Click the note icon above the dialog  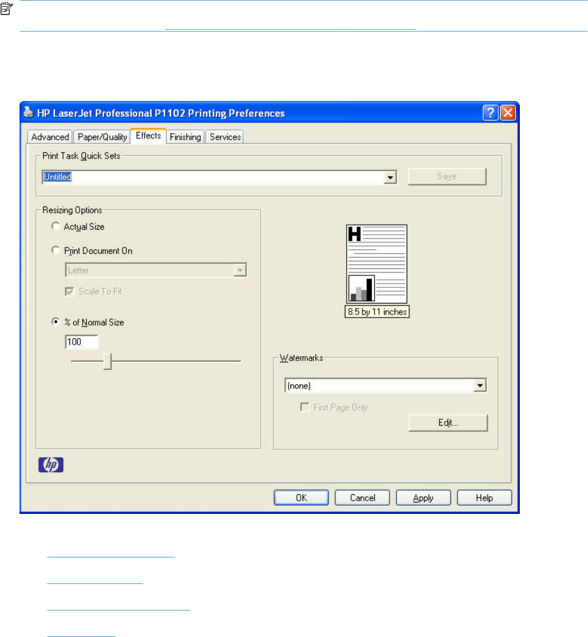[6, 9]
